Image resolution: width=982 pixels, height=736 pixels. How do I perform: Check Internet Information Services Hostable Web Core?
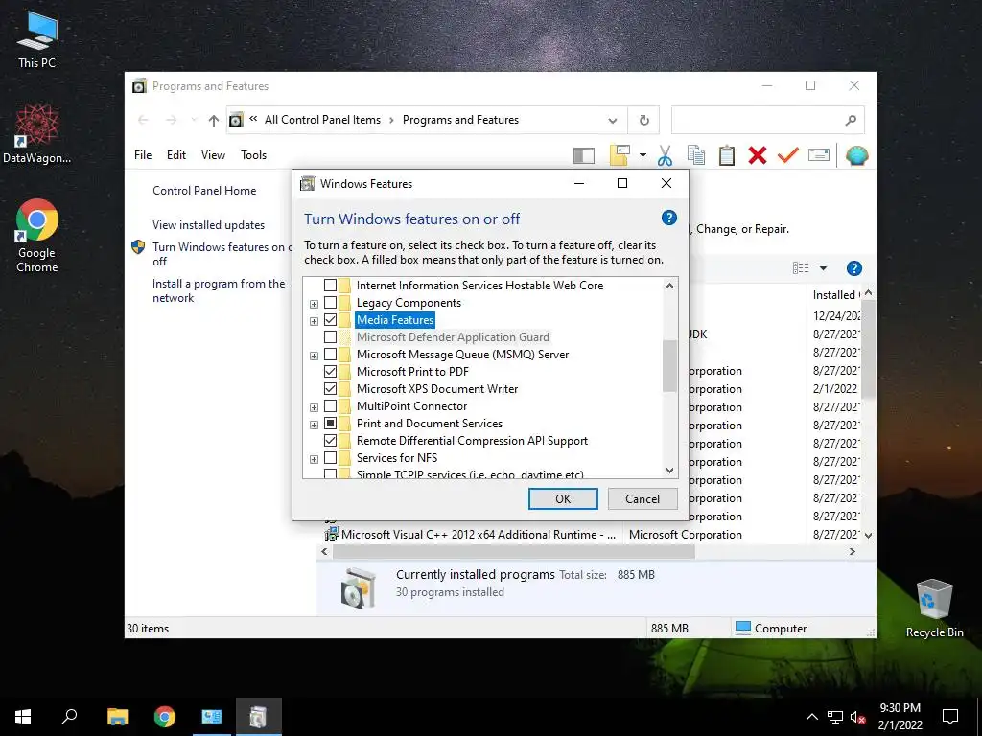(330, 286)
